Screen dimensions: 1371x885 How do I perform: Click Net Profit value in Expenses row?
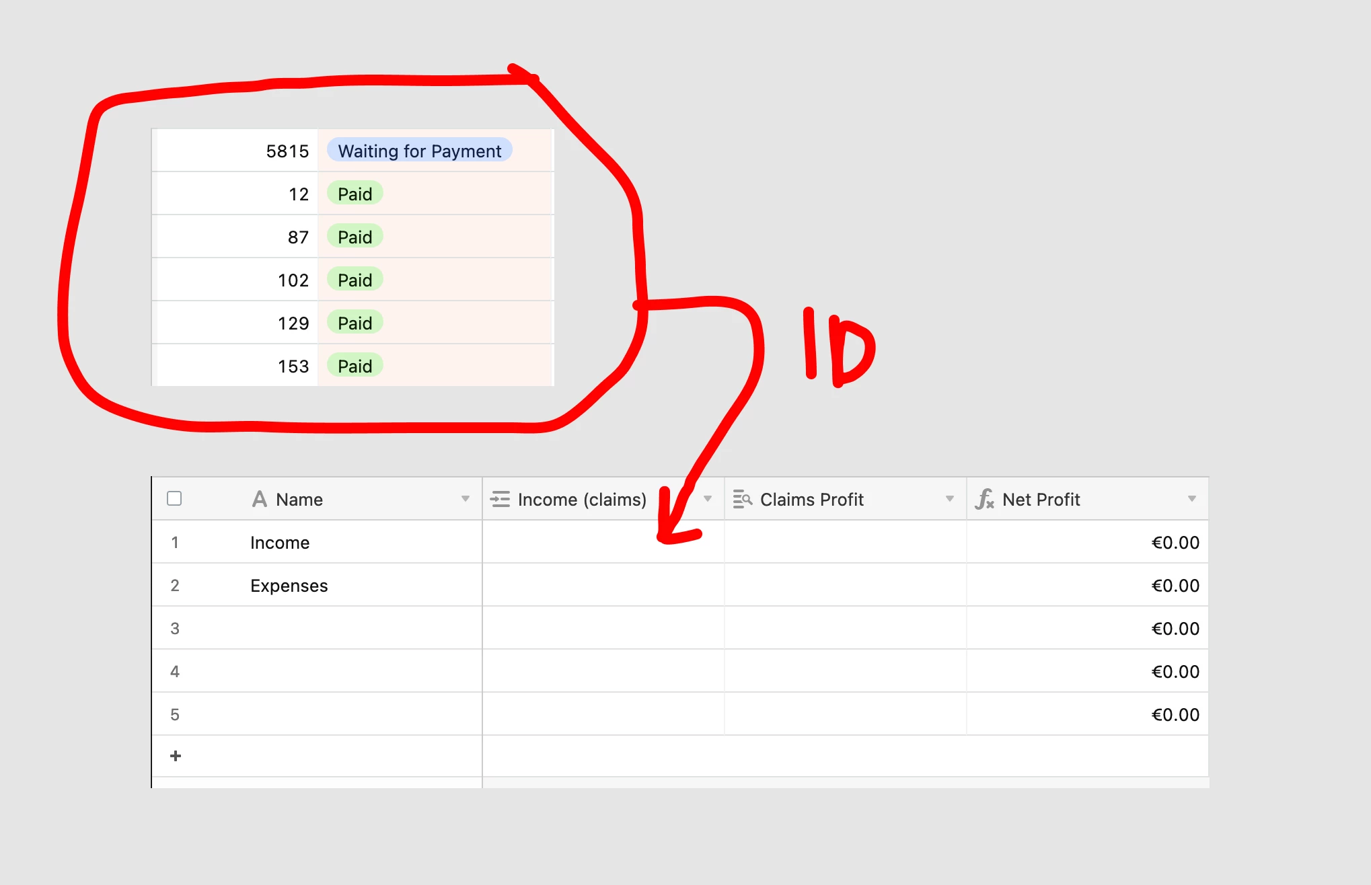point(1175,586)
